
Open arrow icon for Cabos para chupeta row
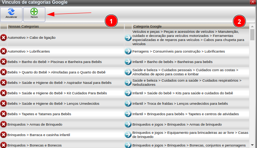point(128,38)
